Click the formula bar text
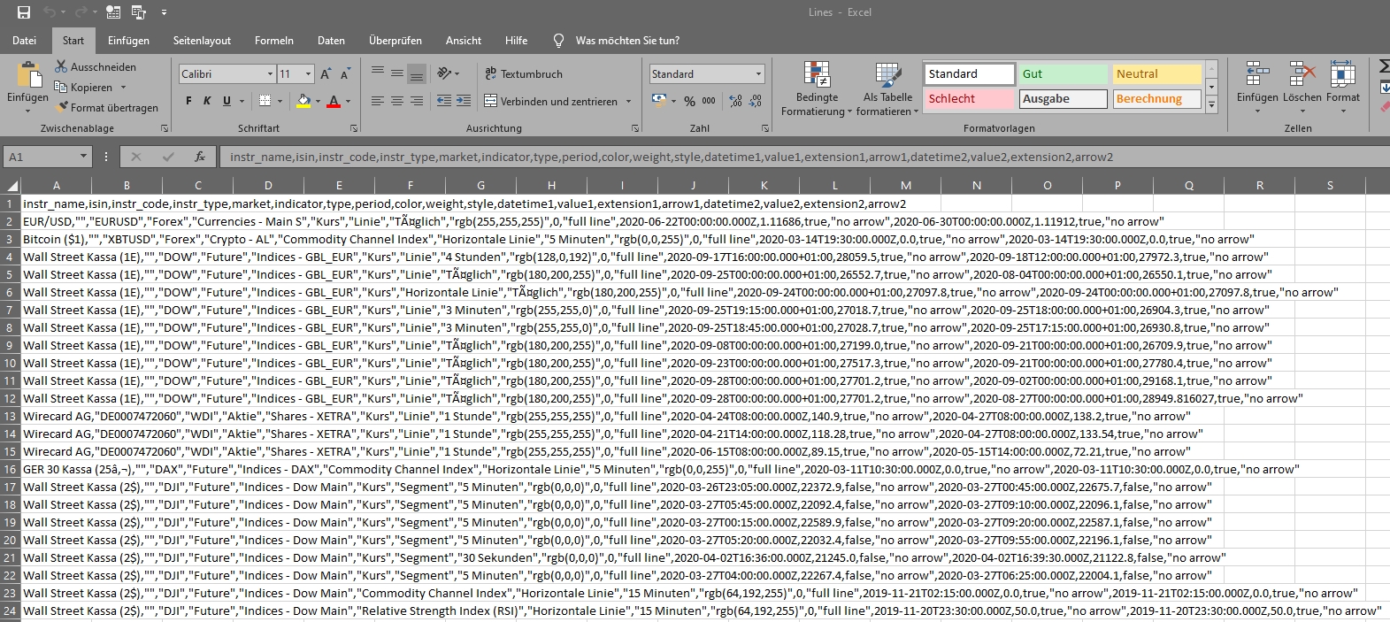 (x=672, y=157)
